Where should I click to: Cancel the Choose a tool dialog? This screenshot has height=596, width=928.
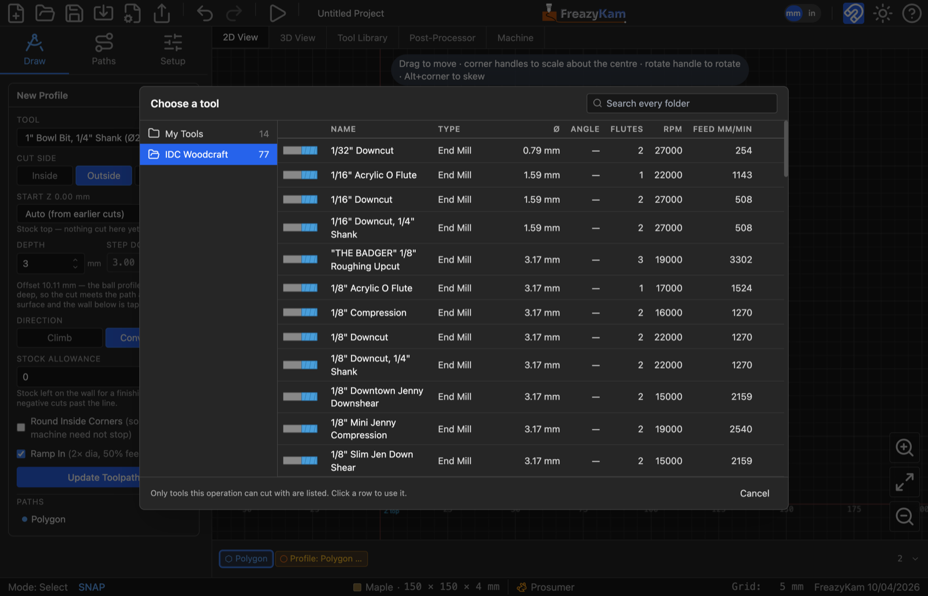[x=755, y=493]
